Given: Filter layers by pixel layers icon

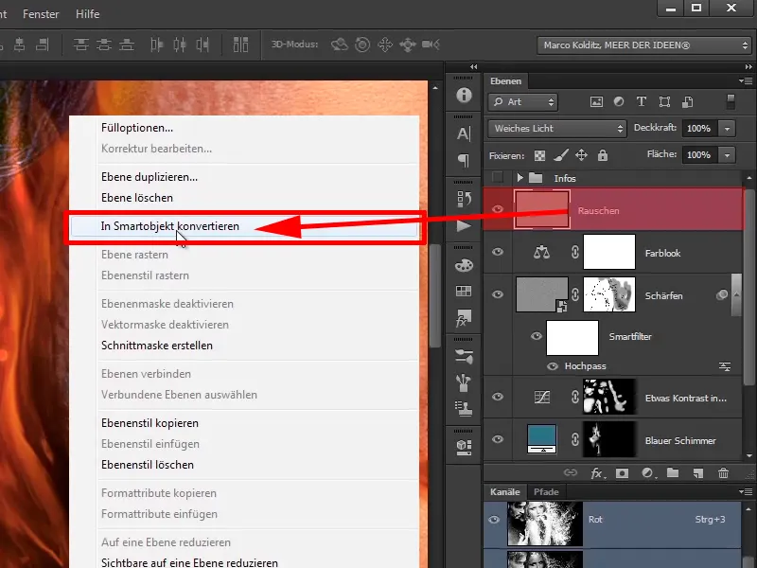Looking at the screenshot, I should 597,102.
